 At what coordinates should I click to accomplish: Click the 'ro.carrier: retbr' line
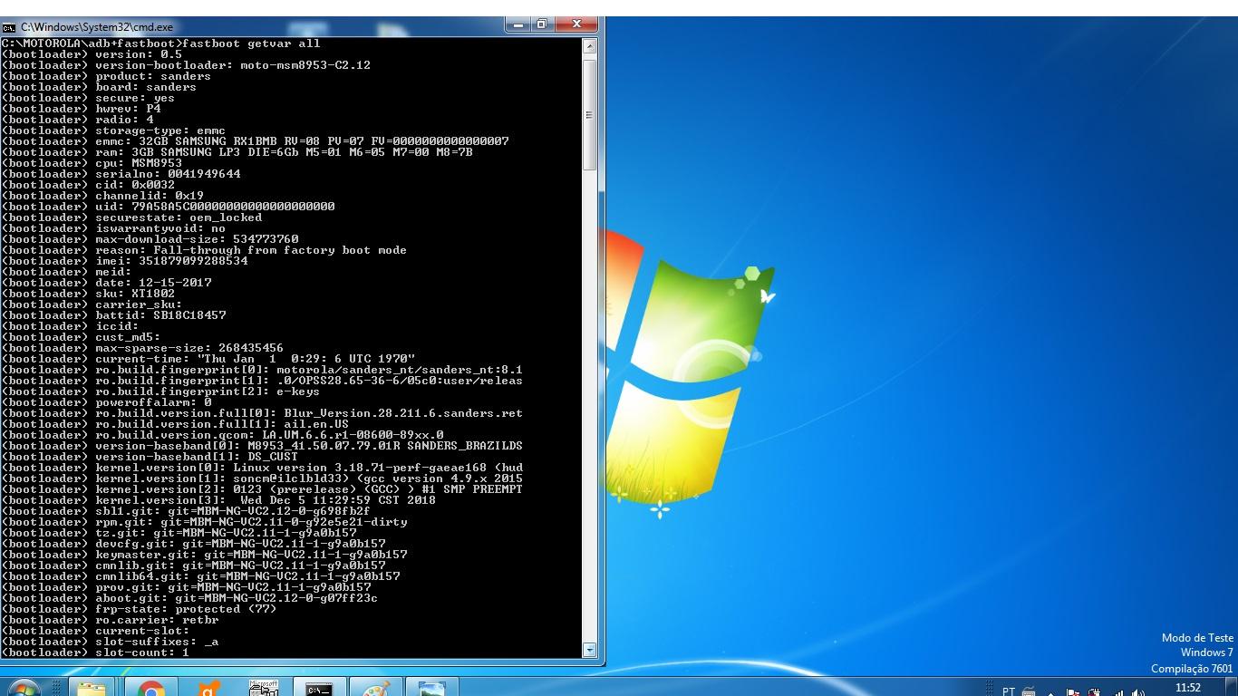coord(110,620)
